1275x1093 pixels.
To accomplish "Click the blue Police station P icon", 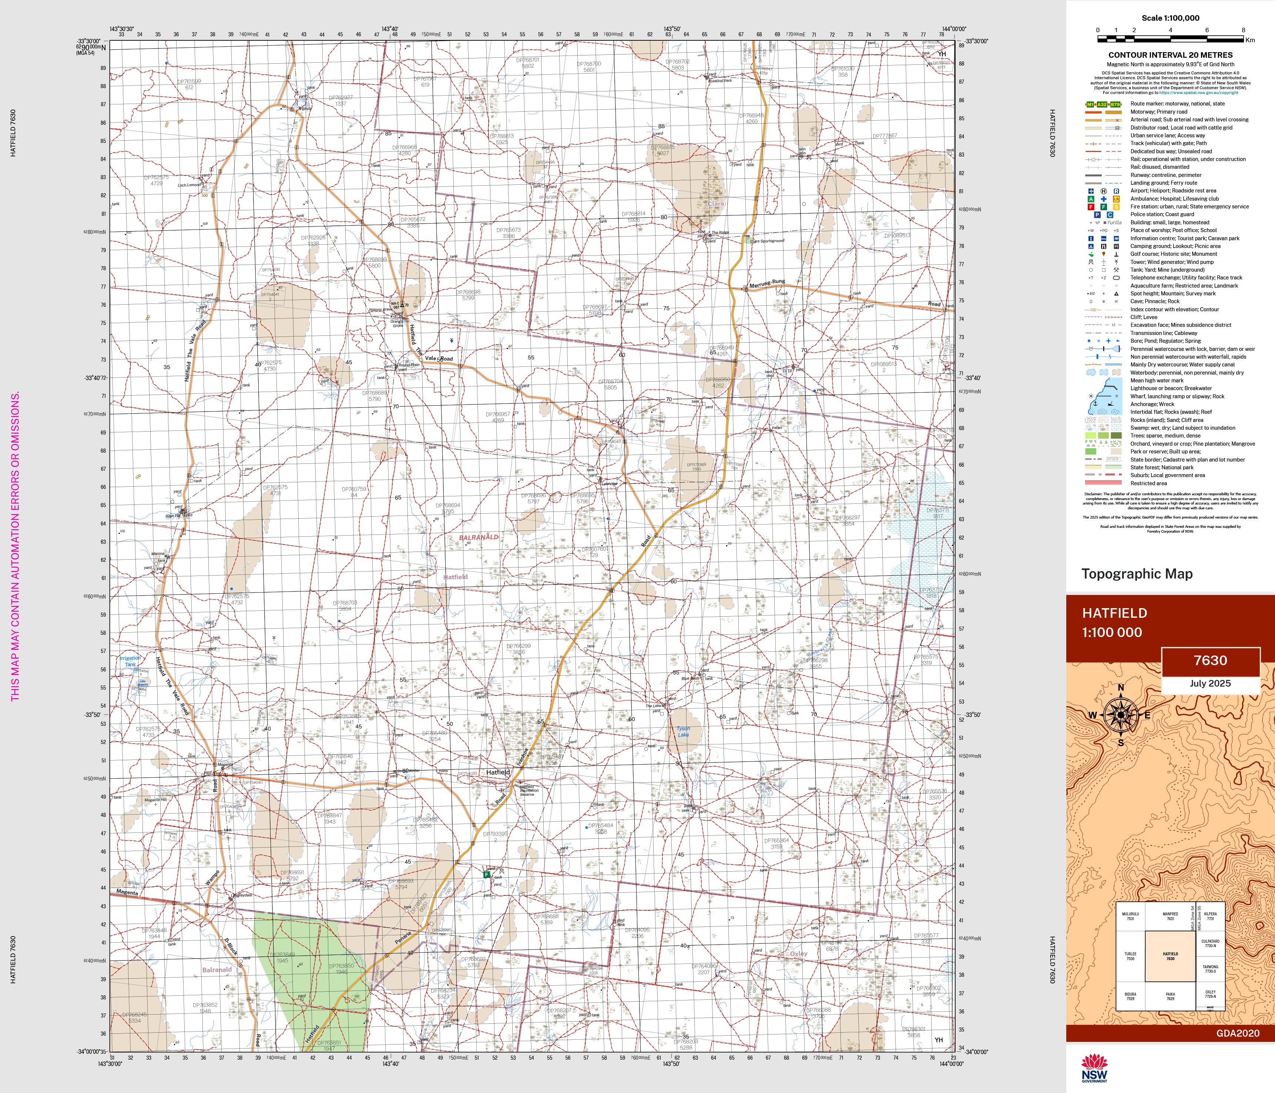I will [1097, 215].
